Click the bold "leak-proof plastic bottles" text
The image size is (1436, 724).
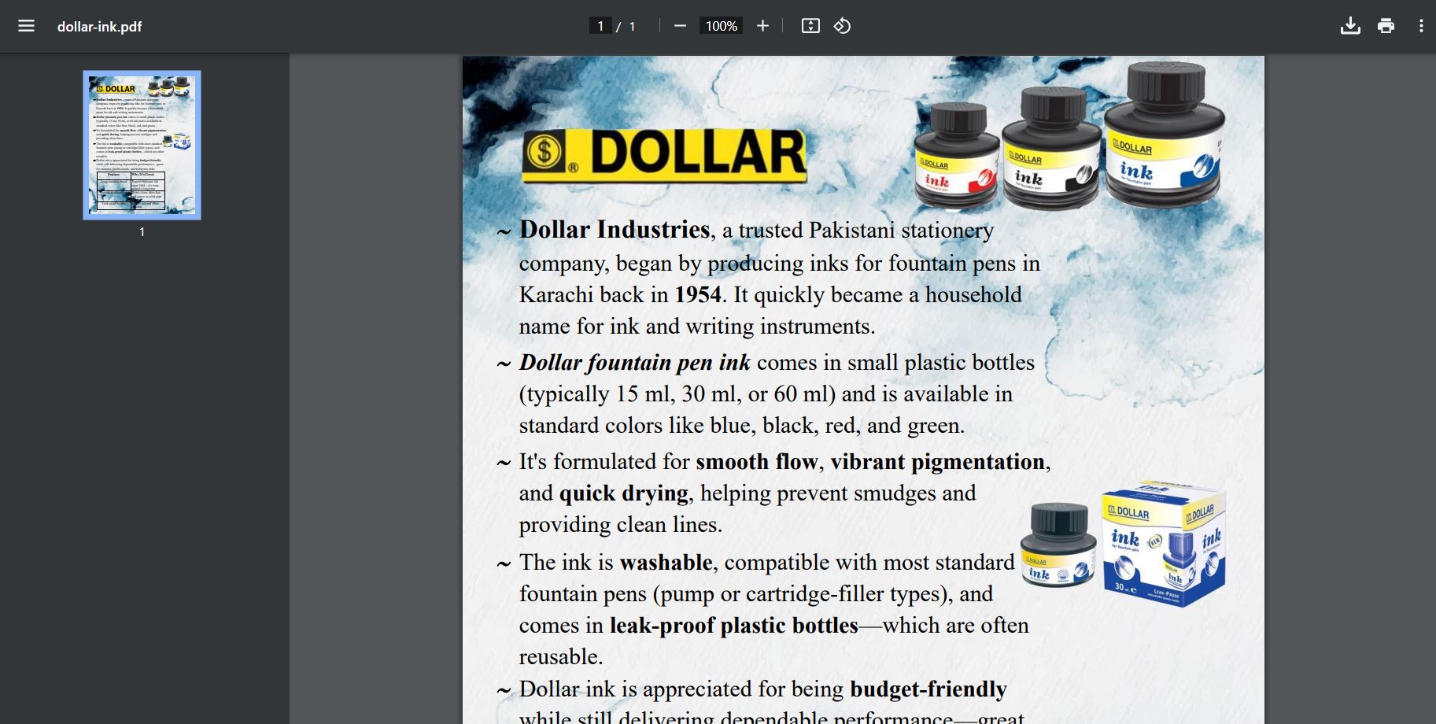point(733,625)
